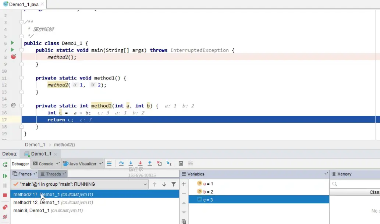The image size is (380, 224).
Task: Select the method2:17 stack frame
Action: (95, 195)
